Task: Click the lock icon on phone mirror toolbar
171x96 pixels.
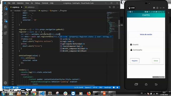Action: tap(154, 8)
